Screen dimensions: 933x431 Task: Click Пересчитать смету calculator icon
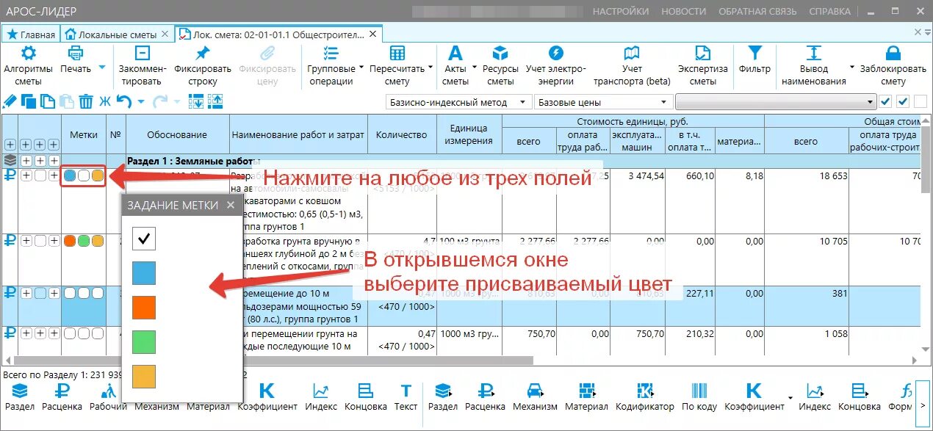[397, 53]
